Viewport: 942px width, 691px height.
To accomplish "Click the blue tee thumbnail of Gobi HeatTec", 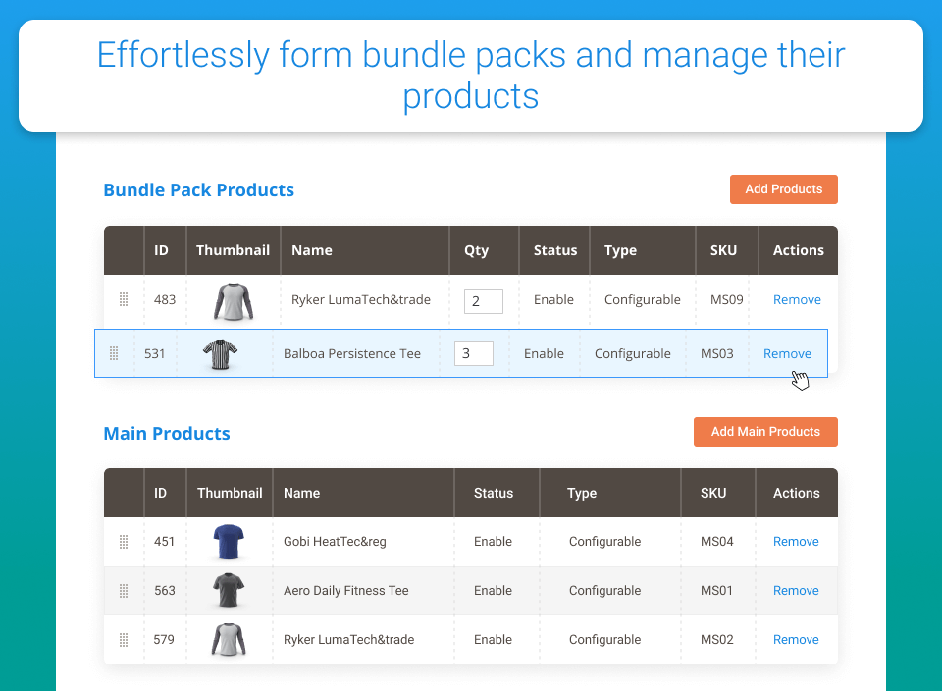I will click(229, 542).
